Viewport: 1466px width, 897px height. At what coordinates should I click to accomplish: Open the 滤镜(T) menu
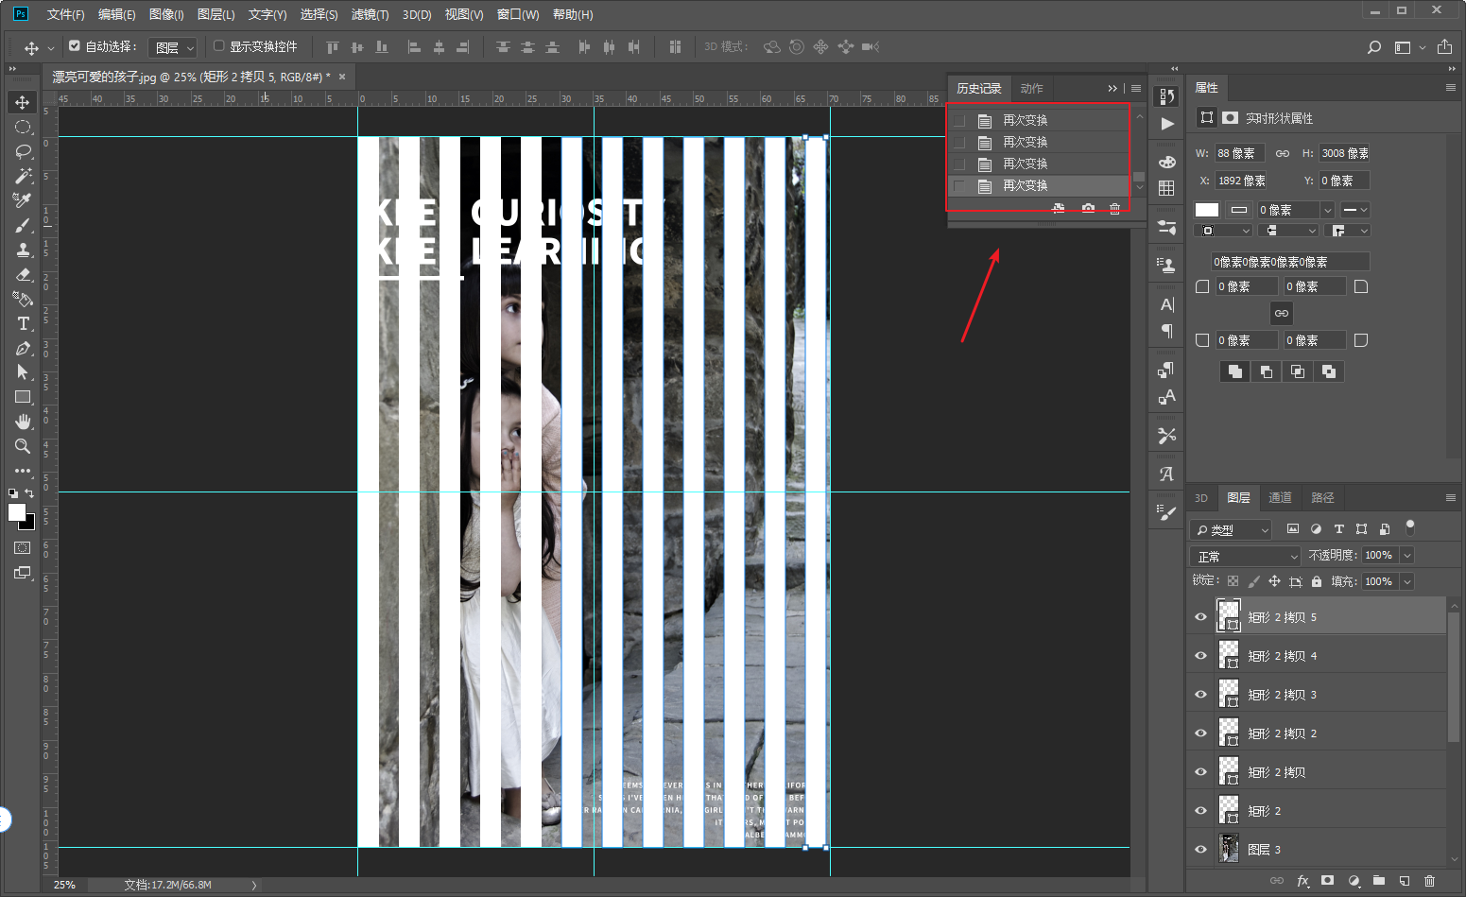(370, 14)
